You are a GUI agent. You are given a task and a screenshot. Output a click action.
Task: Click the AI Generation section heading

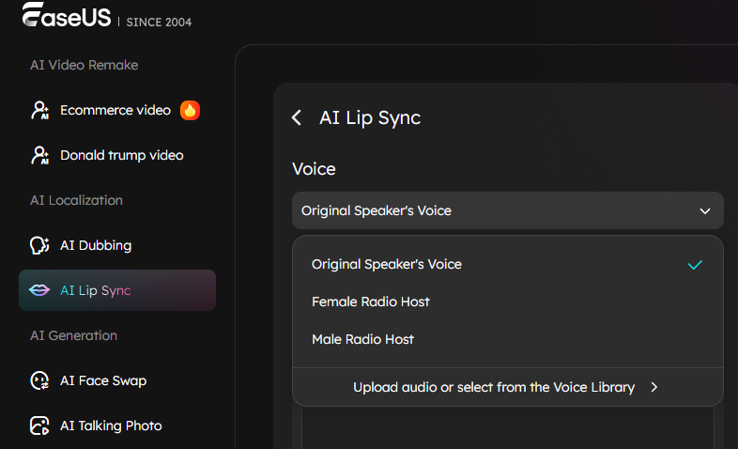(x=73, y=335)
